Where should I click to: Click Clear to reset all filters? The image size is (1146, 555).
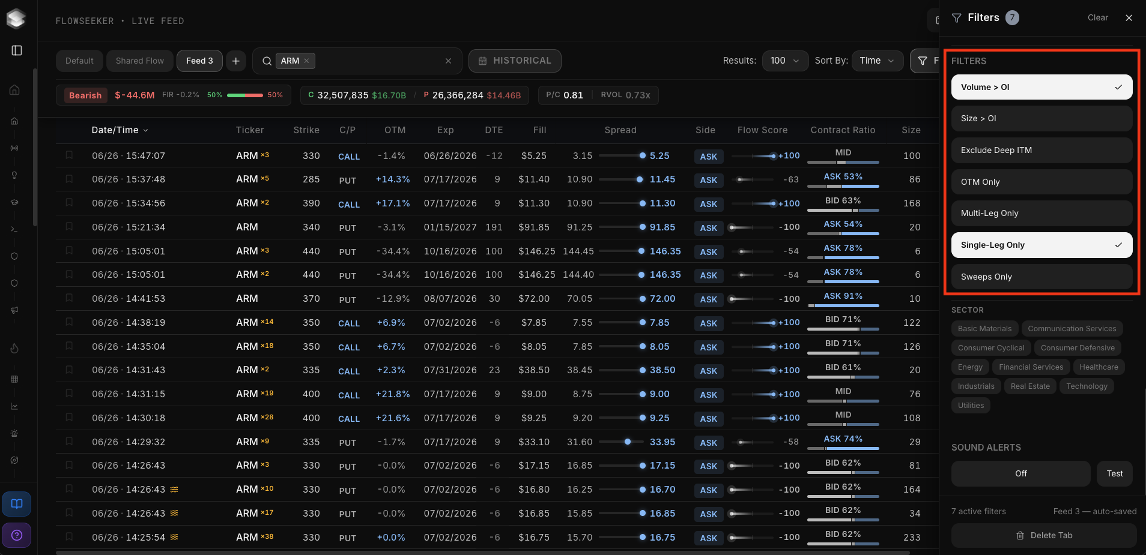[1097, 18]
